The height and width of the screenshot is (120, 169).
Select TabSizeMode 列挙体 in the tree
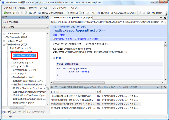pyautogui.click(x=17, y=37)
